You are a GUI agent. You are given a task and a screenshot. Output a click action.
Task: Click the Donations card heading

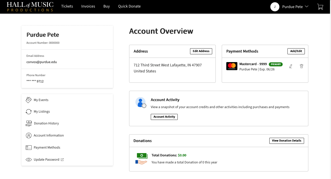[142, 141]
